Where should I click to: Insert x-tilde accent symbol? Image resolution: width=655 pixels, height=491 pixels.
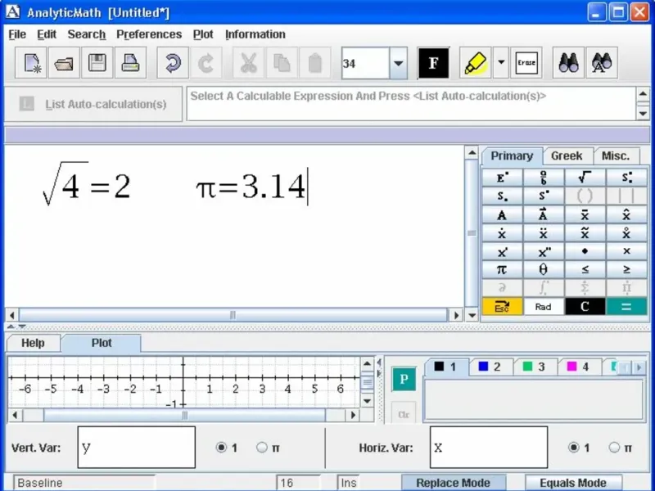click(x=585, y=233)
